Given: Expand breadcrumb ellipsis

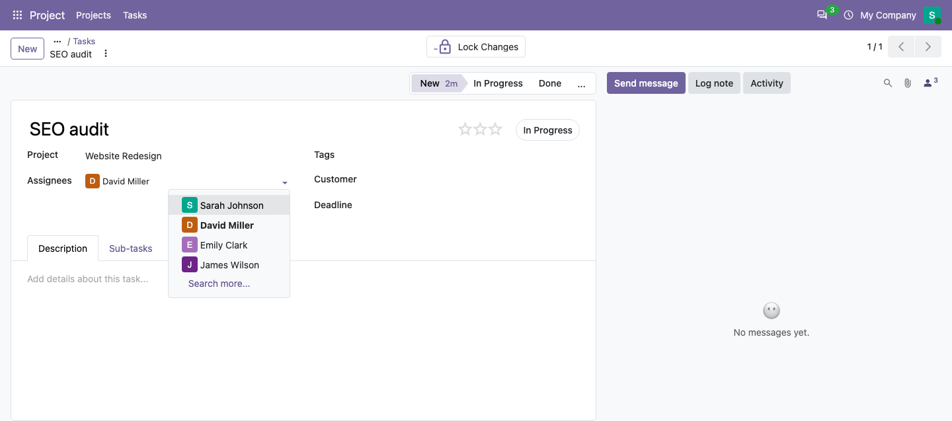Looking at the screenshot, I should [57, 41].
